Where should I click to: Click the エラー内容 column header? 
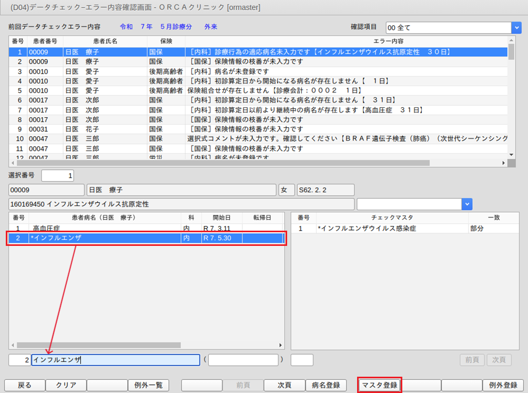click(346, 41)
